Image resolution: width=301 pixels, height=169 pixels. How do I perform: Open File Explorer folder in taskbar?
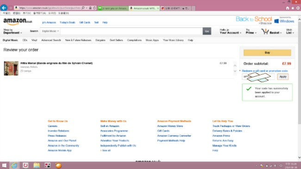[x=37, y=165]
